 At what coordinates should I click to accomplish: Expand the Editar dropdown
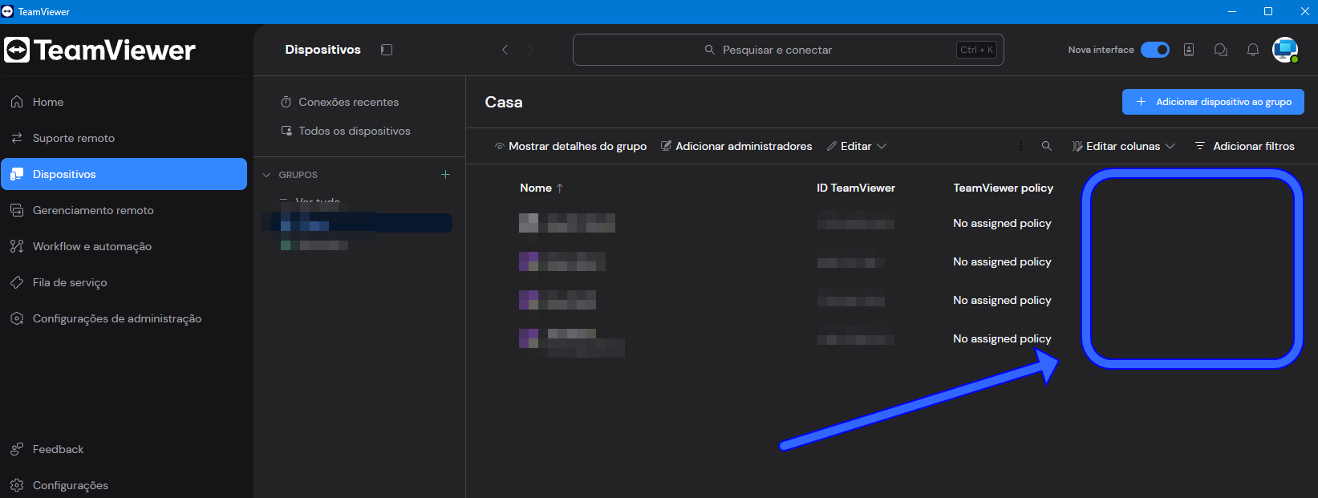857,146
